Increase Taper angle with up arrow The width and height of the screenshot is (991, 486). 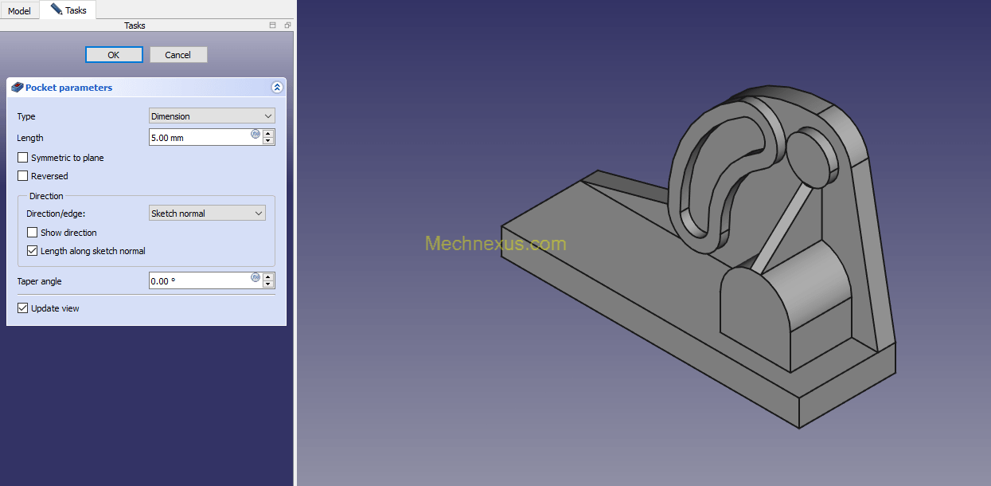[x=268, y=276]
